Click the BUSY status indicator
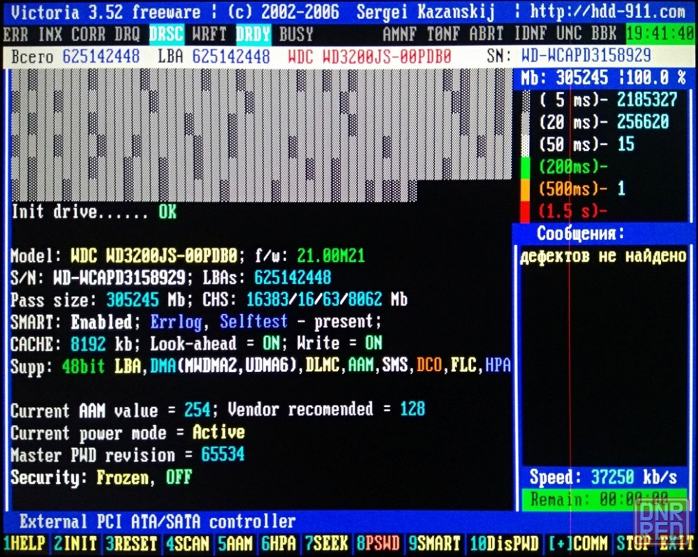 coord(296,34)
